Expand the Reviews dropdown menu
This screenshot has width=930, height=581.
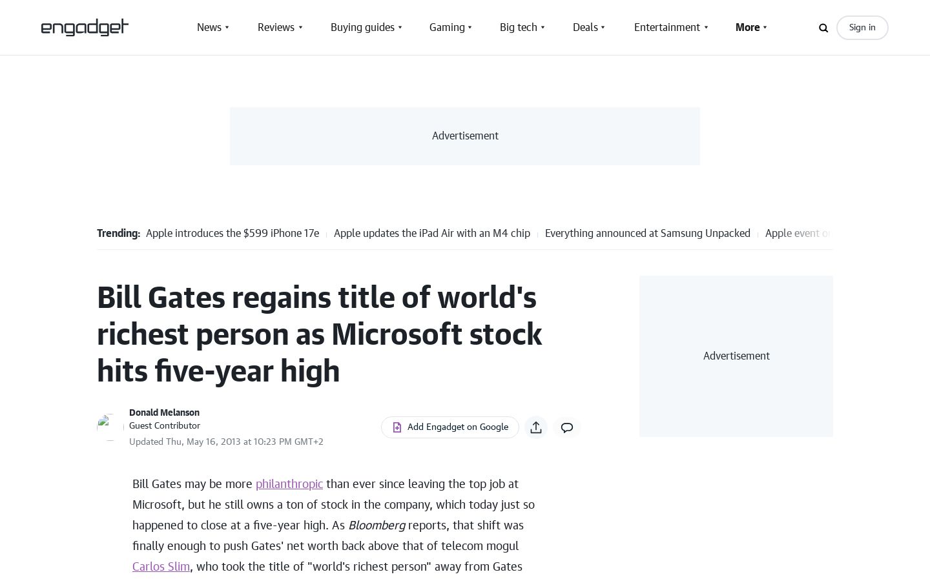[x=280, y=27]
